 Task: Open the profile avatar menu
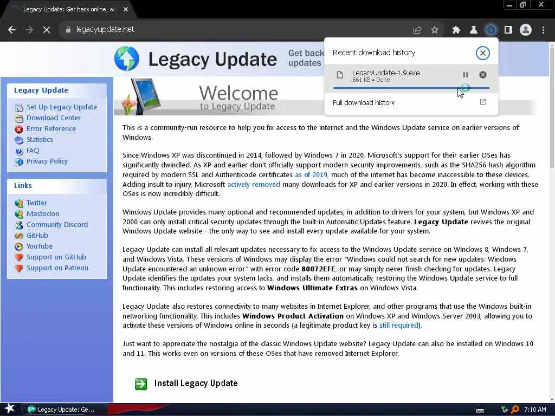coord(526,30)
